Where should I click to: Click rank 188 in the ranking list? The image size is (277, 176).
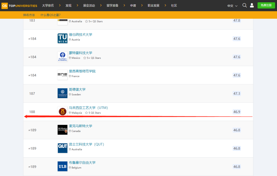32,112
